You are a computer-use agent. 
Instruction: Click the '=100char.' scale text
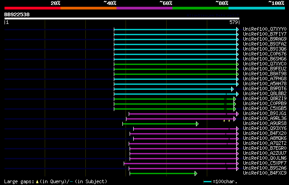click(225, 181)
